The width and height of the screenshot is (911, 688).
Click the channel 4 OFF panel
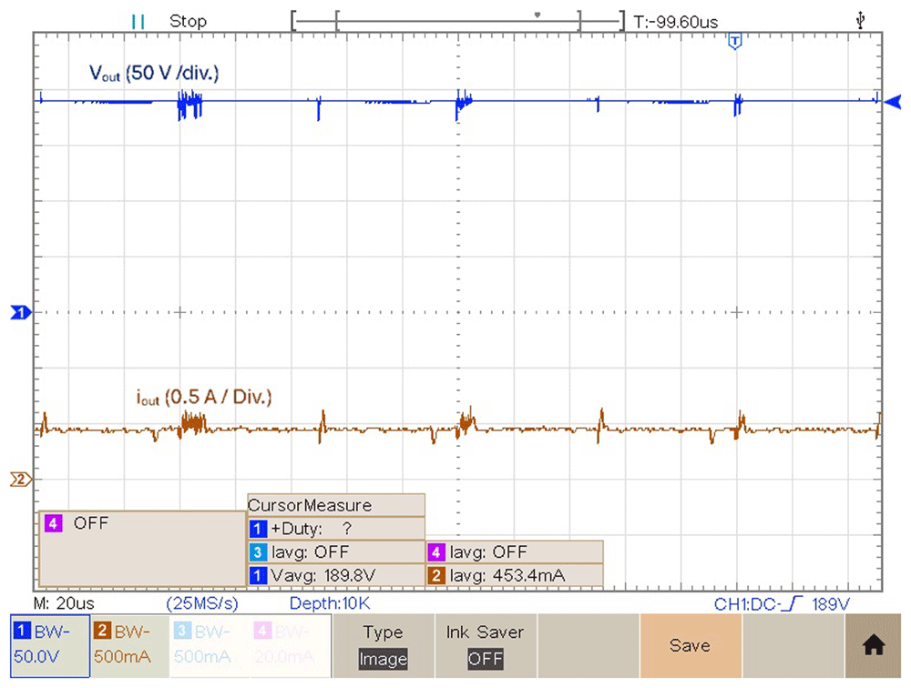[142, 549]
